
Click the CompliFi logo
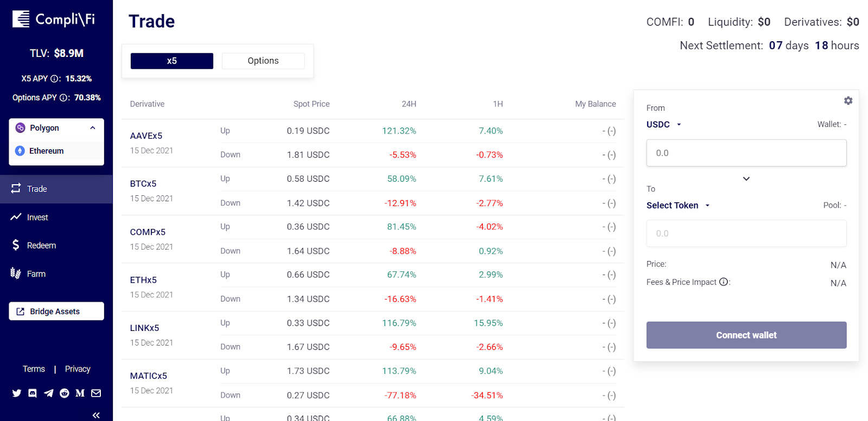pyautogui.click(x=54, y=19)
